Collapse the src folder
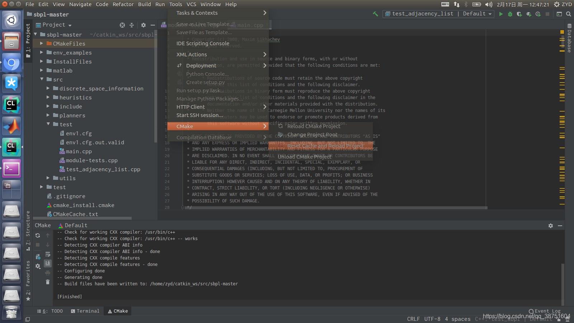The width and height of the screenshot is (574, 323). [42, 79]
